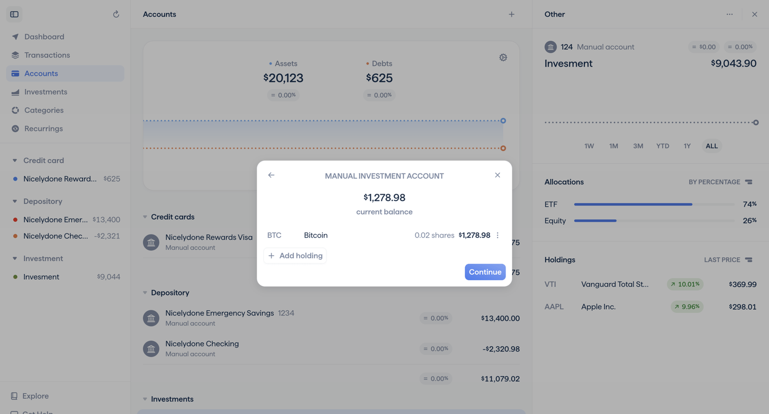Click the Accounts card icon in the sidebar
The height and width of the screenshot is (414, 769).
[15, 73]
